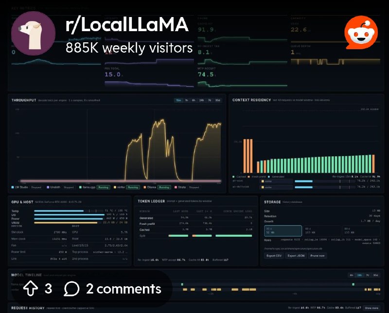
Task: Click the GPU Power progress bar
Action: coord(69,219)
